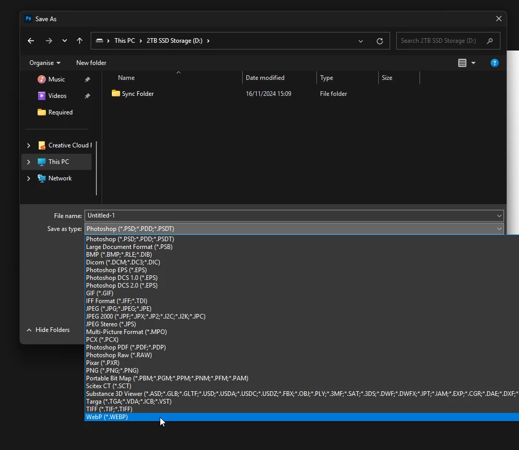The height and width of the screenshot is (450, 519).
Task: Unpin Music using its pin icon
Action: click(88, 79)
